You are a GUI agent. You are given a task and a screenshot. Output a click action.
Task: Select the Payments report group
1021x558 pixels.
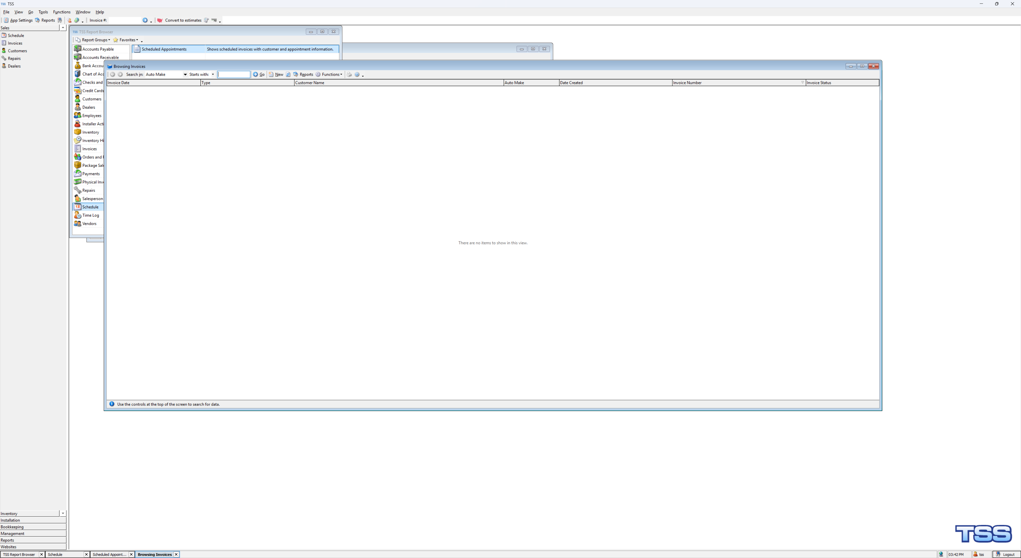pos(91,174)
